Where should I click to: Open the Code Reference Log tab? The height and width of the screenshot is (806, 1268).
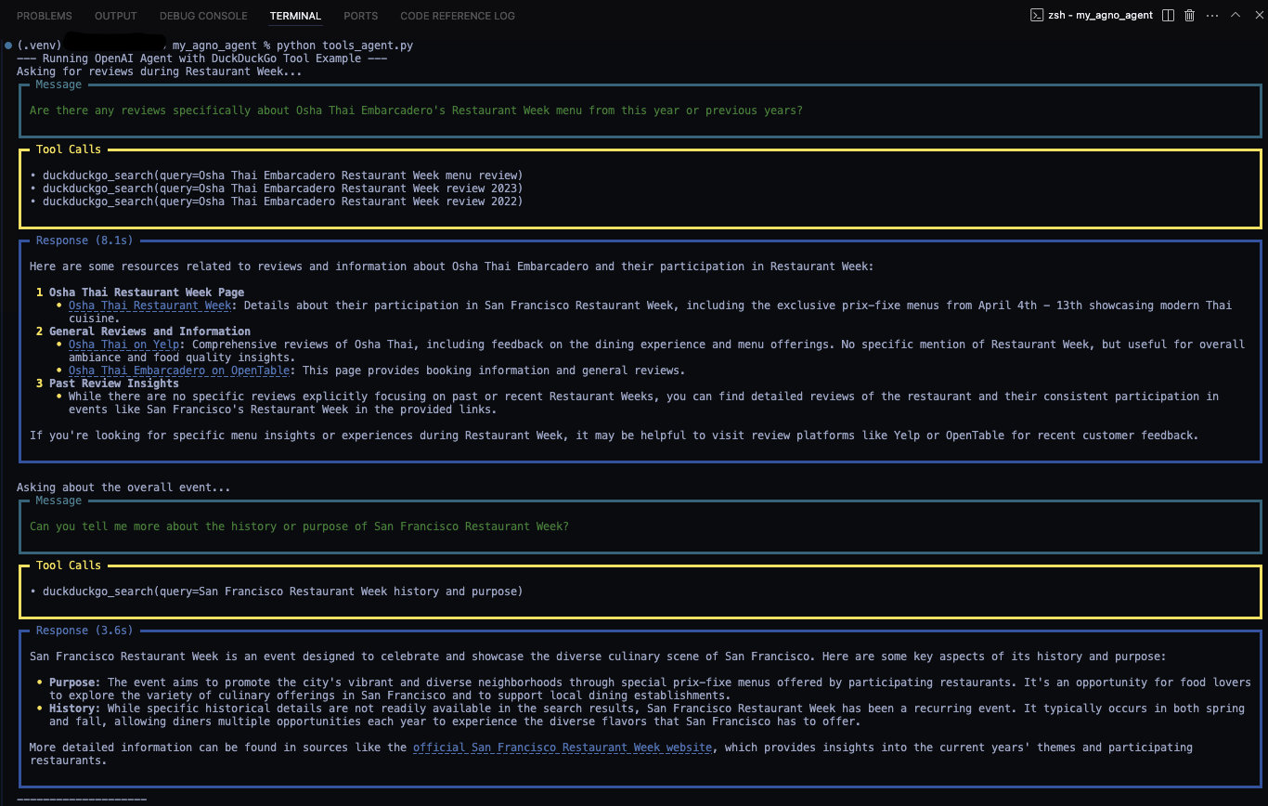tap(457, 16)
